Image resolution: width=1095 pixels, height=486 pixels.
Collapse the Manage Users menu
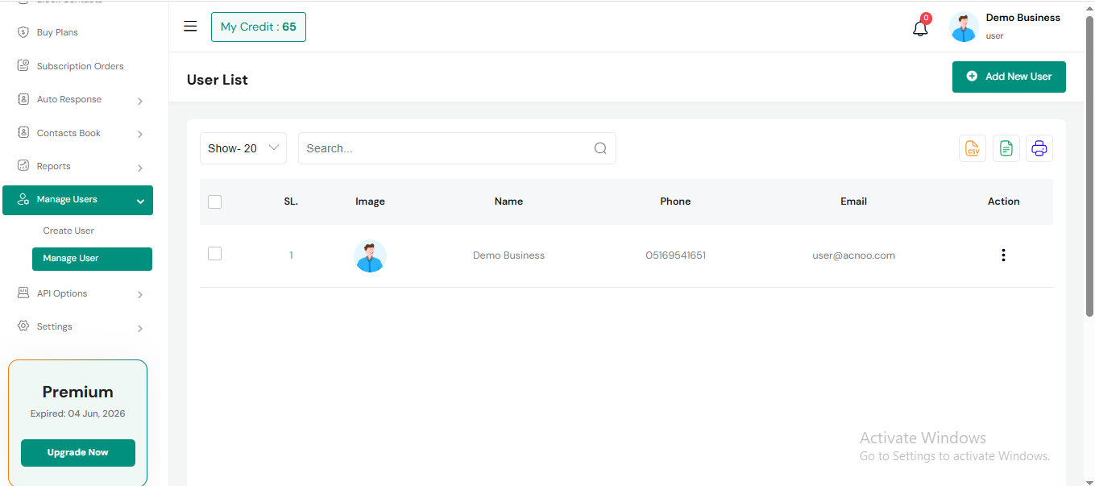(77, 200)
